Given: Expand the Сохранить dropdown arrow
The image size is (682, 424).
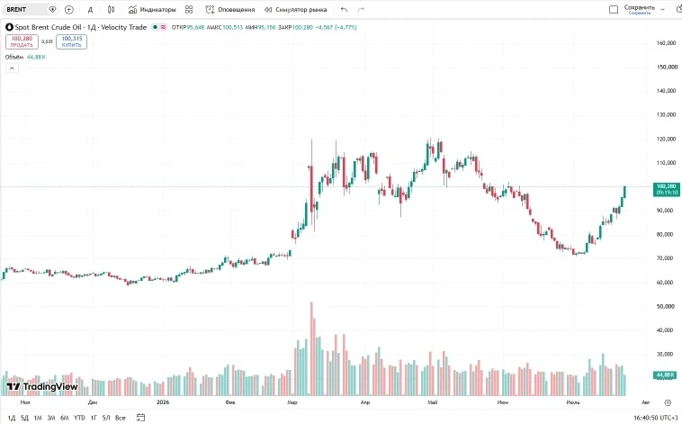Looking at the screenshot, I should (663, 9).
